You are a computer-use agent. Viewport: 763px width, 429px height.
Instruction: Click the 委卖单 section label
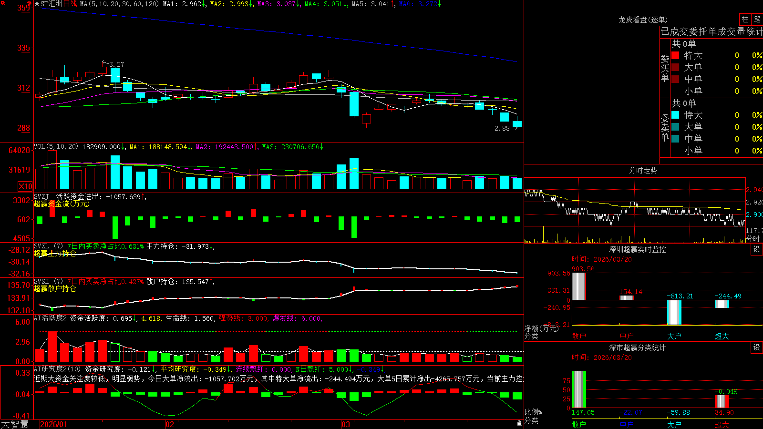[665, 127]
